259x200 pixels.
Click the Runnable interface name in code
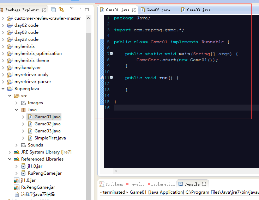pyautogui.click(x=212, y=42)
